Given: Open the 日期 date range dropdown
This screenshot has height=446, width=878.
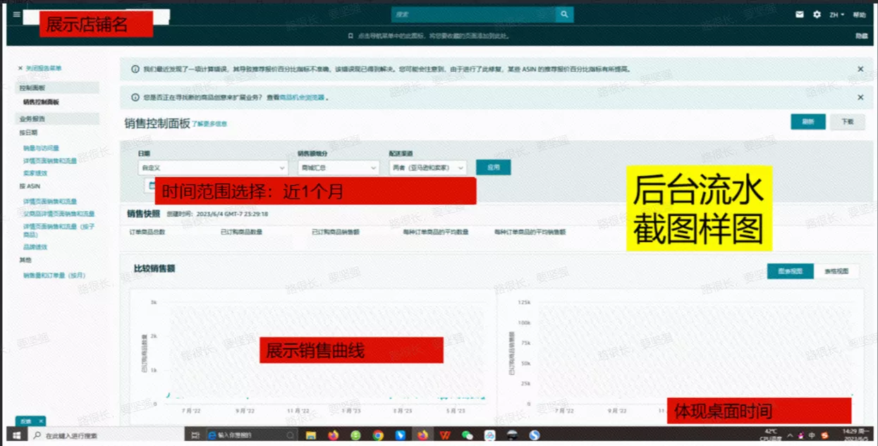Looking at the screenshot, I should click(212, 168).
